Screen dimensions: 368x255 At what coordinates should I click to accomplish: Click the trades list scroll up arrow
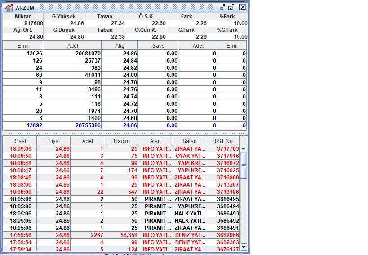click(244, 148)
